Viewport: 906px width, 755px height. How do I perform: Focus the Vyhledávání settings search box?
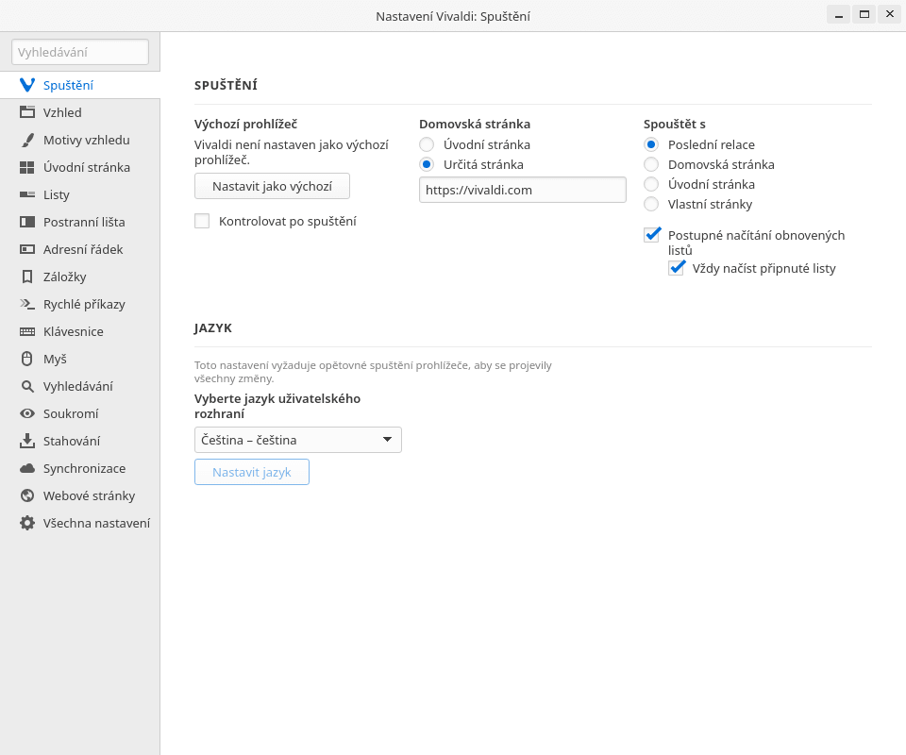(80, 52)
